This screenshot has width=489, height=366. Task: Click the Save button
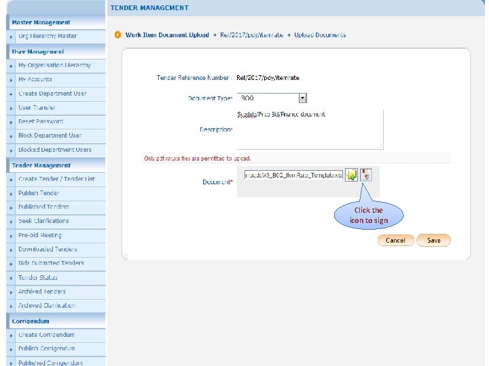tap(433, 240)
